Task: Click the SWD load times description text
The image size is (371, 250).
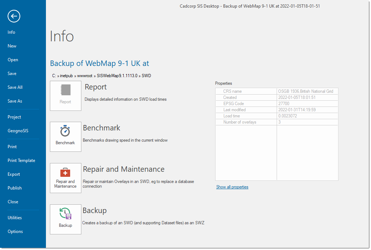Action: (125, 99)
